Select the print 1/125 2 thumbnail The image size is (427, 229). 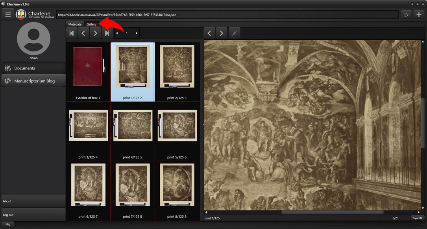[133, 72]
